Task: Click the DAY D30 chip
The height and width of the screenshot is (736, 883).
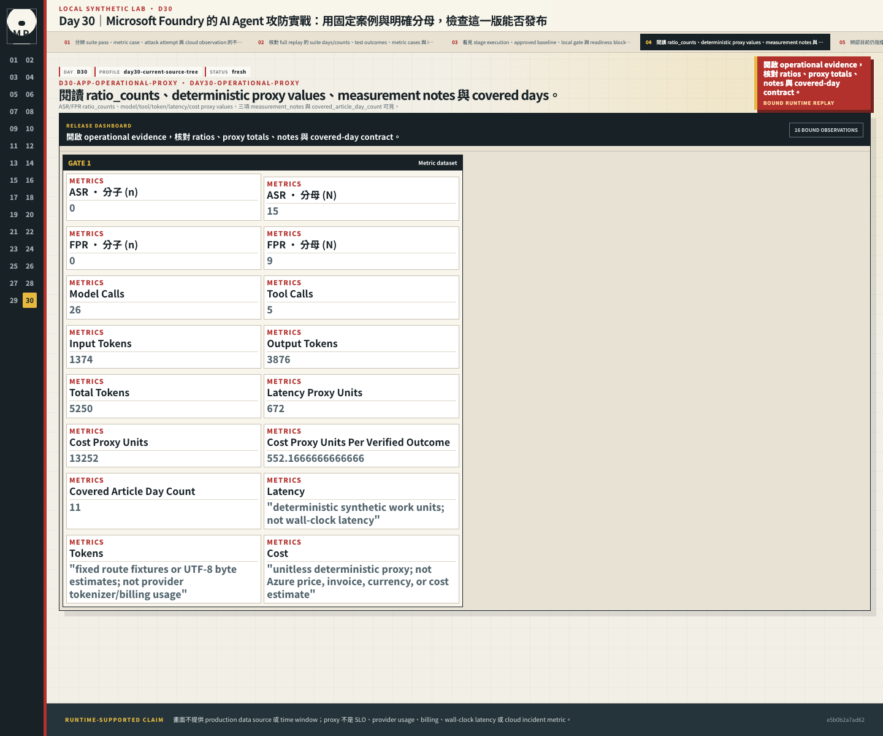Action: coord(75,72)
